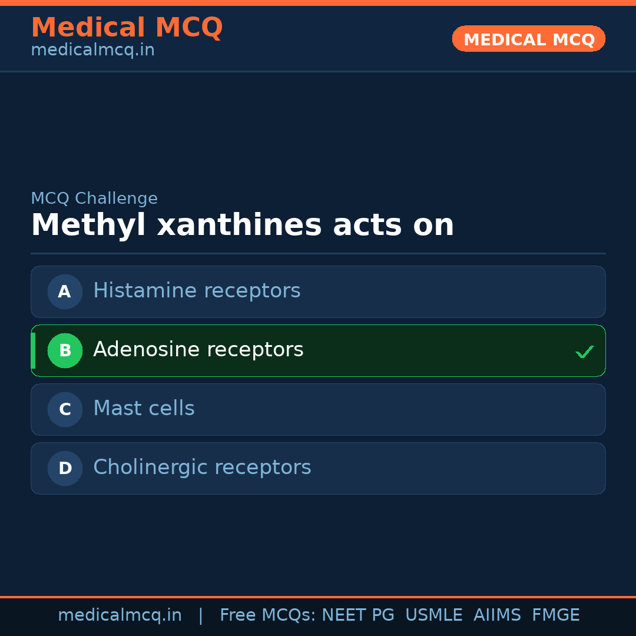Select the Mast cells answer

[144, 409]
